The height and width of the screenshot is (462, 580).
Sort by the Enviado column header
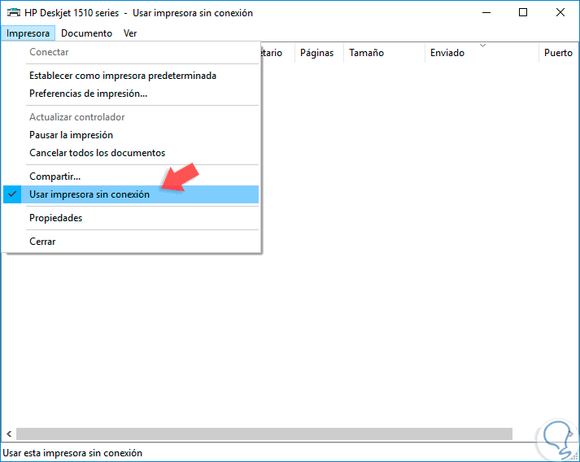(x=482, y=53)
